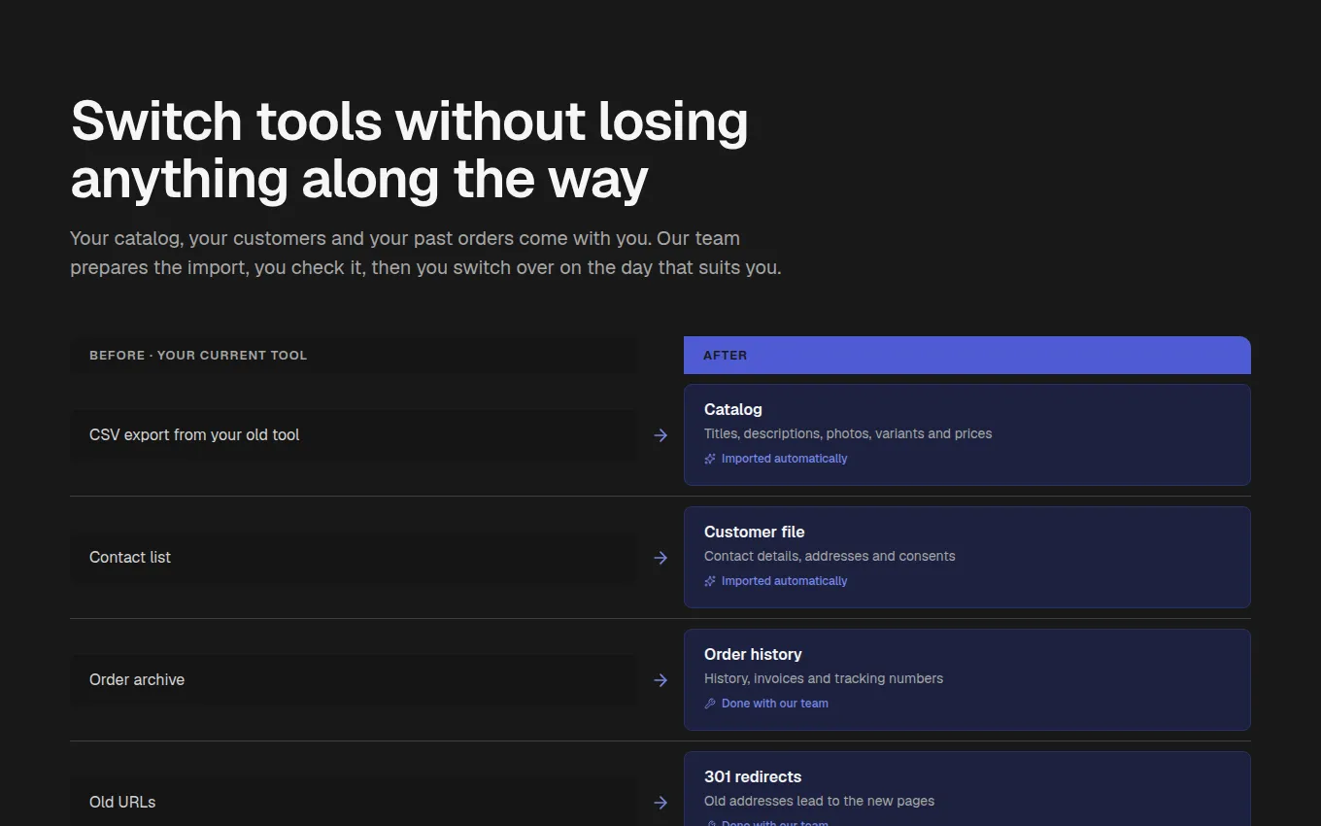Image resolution: width=1321 pixels, height=826 pixels.
Task: Select the Catalog card title
Action: coord(733,409)
